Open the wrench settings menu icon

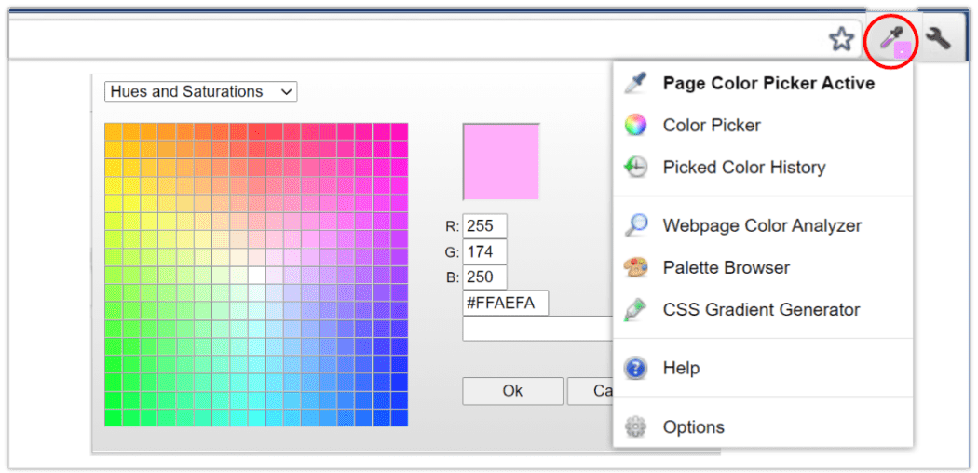click(x=937, y=39)
